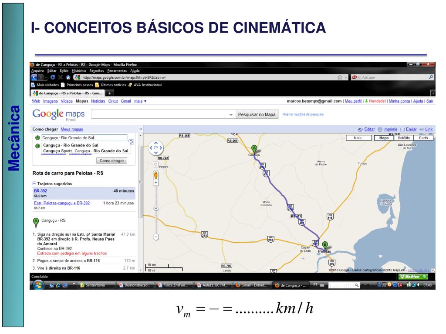Image resolution: width=446 pixels, height=334 pixels.
Task: Zoom in the map with plus button
Action: [156, 183]
